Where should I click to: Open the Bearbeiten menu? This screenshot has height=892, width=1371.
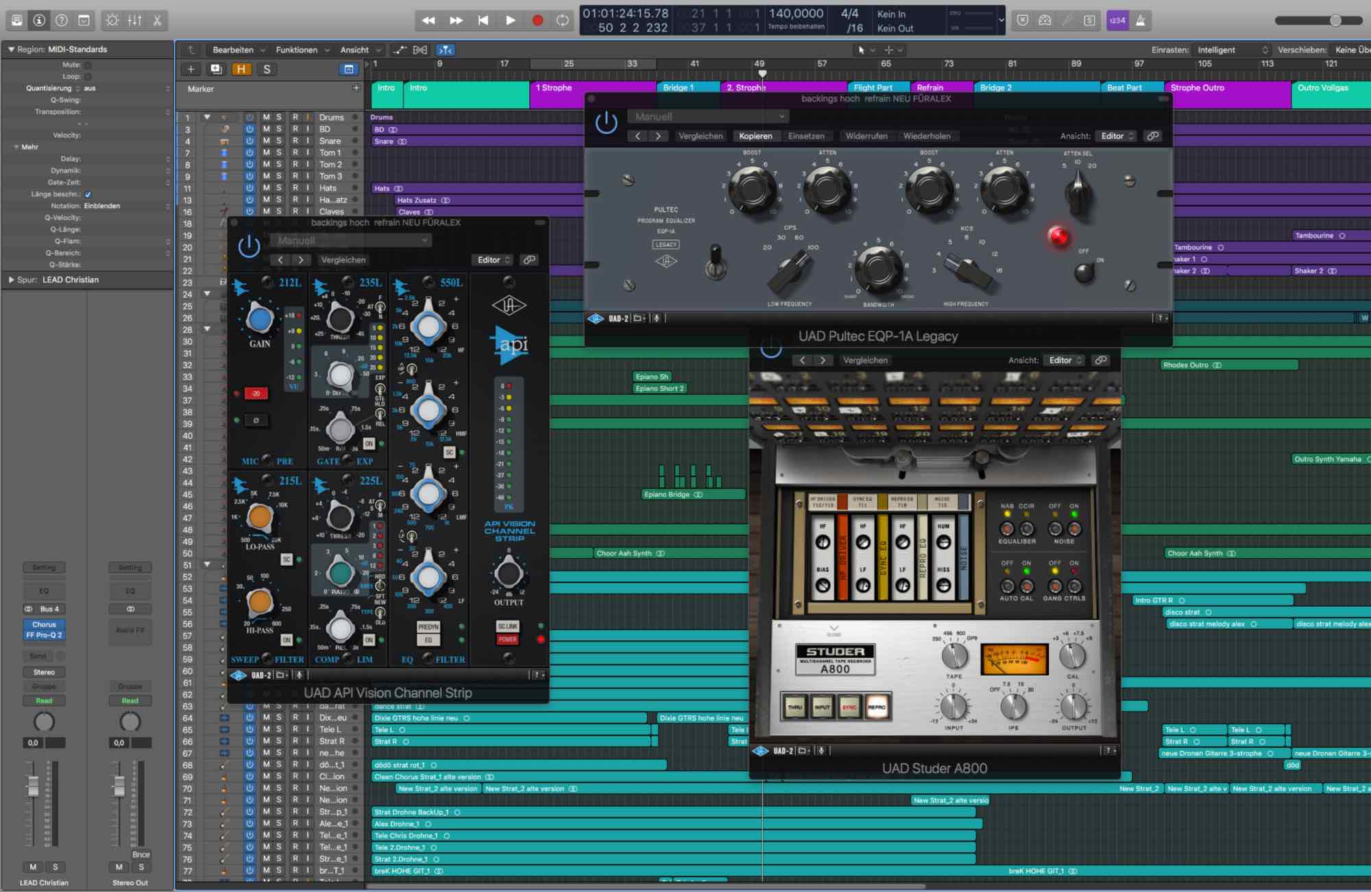[233, 49]
